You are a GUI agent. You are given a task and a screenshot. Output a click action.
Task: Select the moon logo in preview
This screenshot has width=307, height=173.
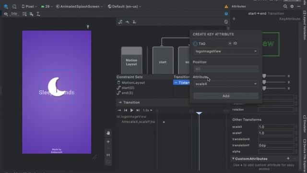click(x=56, y=86)
